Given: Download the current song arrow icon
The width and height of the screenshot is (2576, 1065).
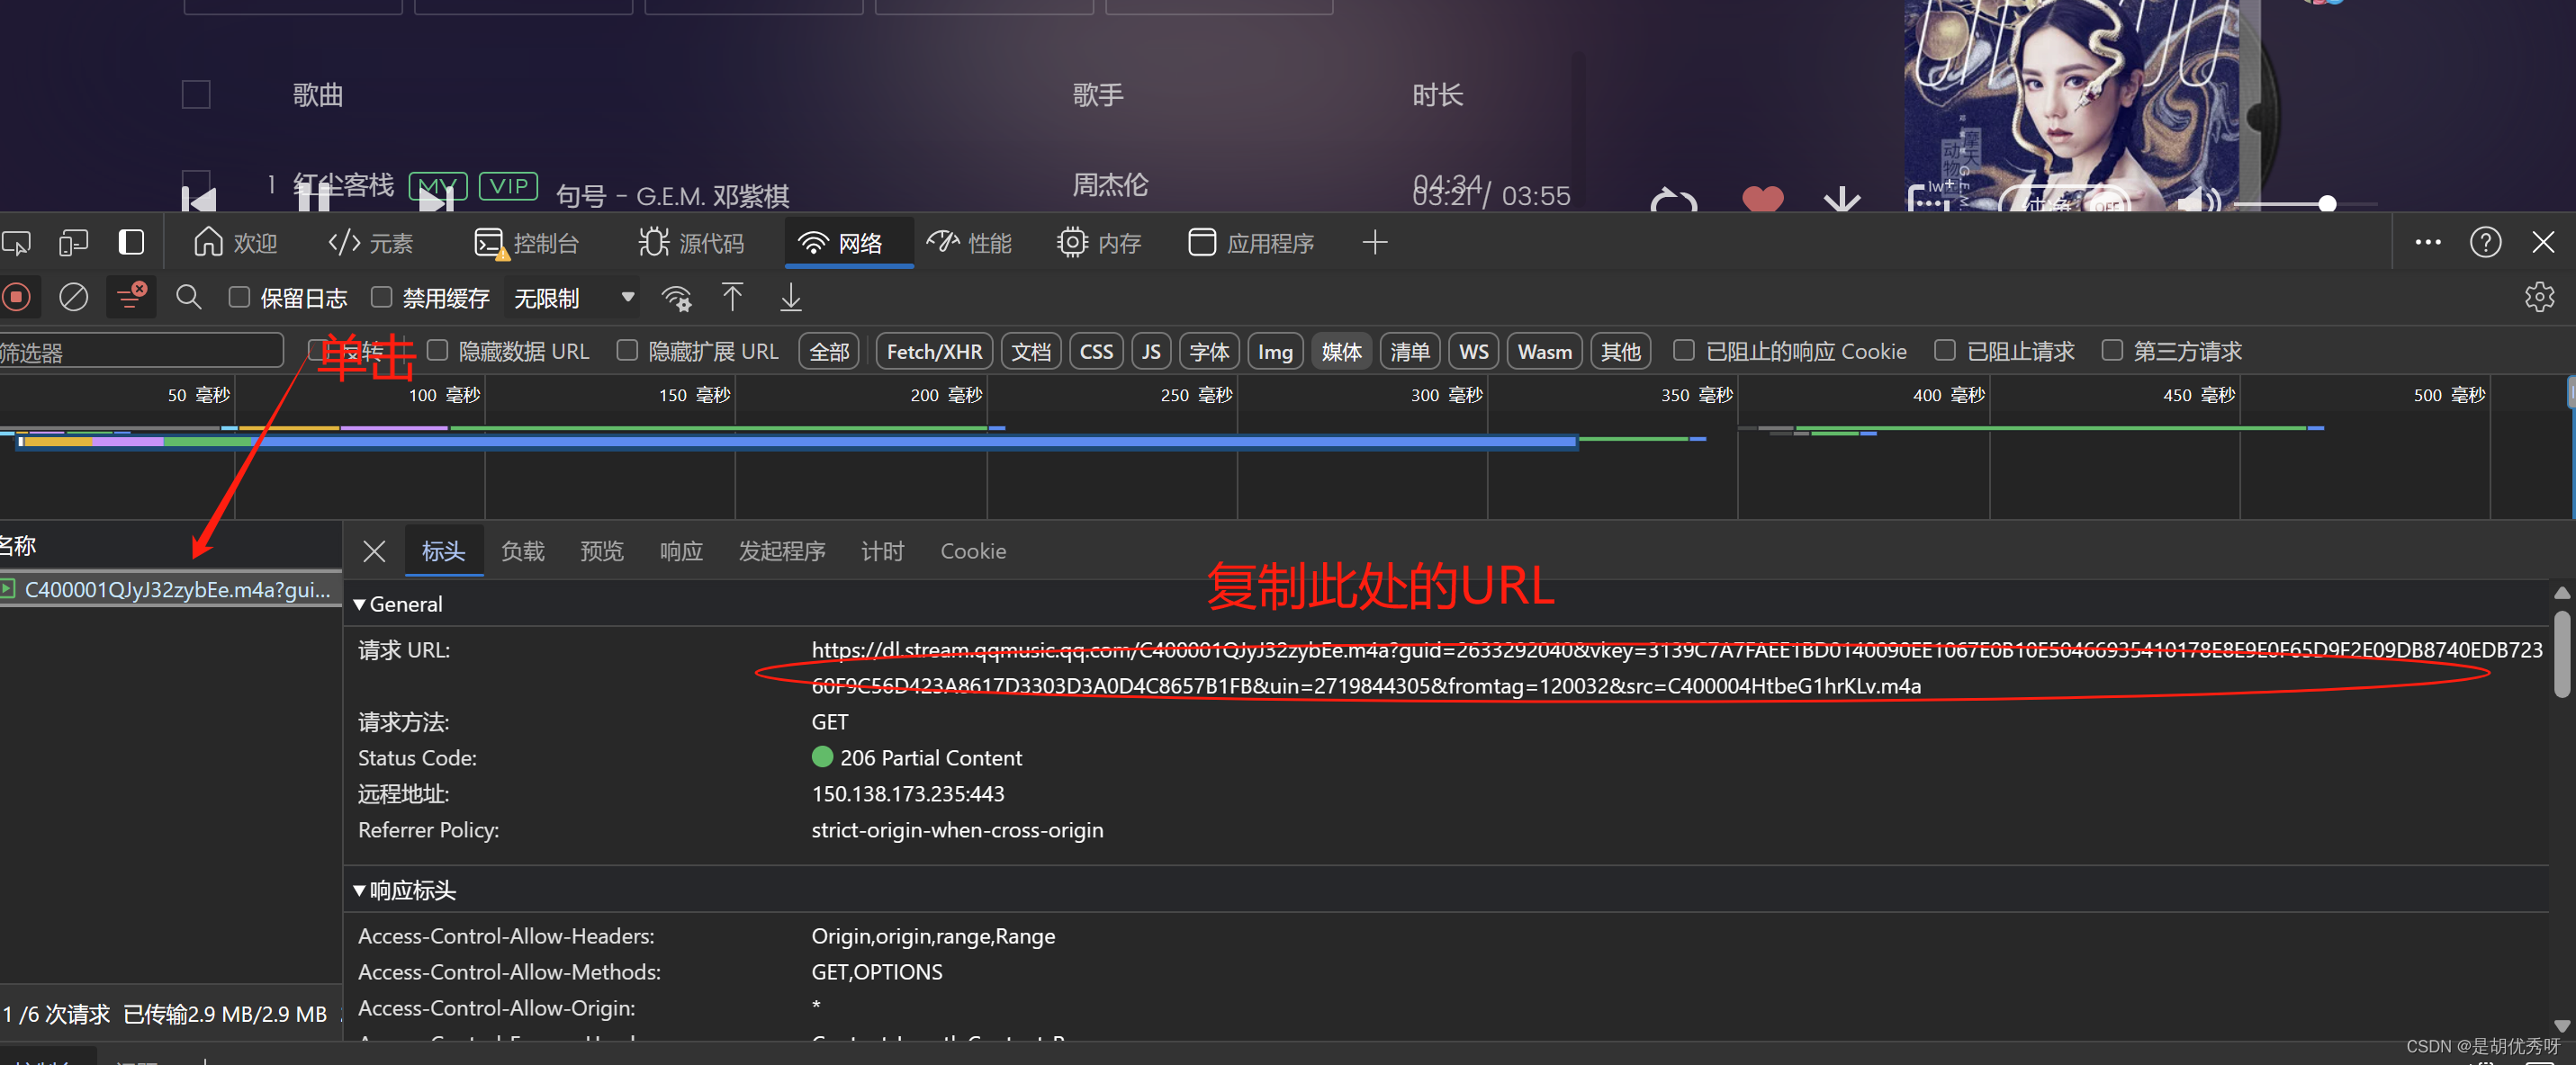Looking at the screenshot, I should (x=1841, y=200).
